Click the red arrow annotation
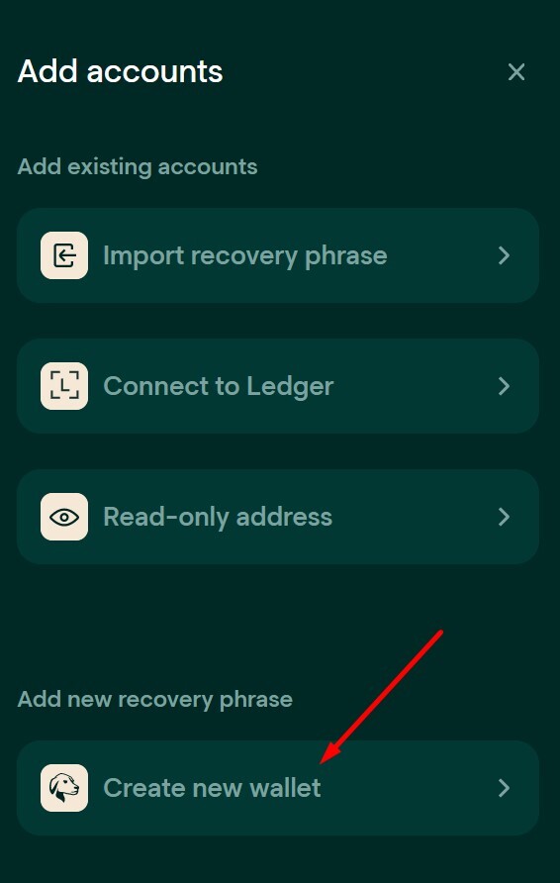 coord(381,697)
